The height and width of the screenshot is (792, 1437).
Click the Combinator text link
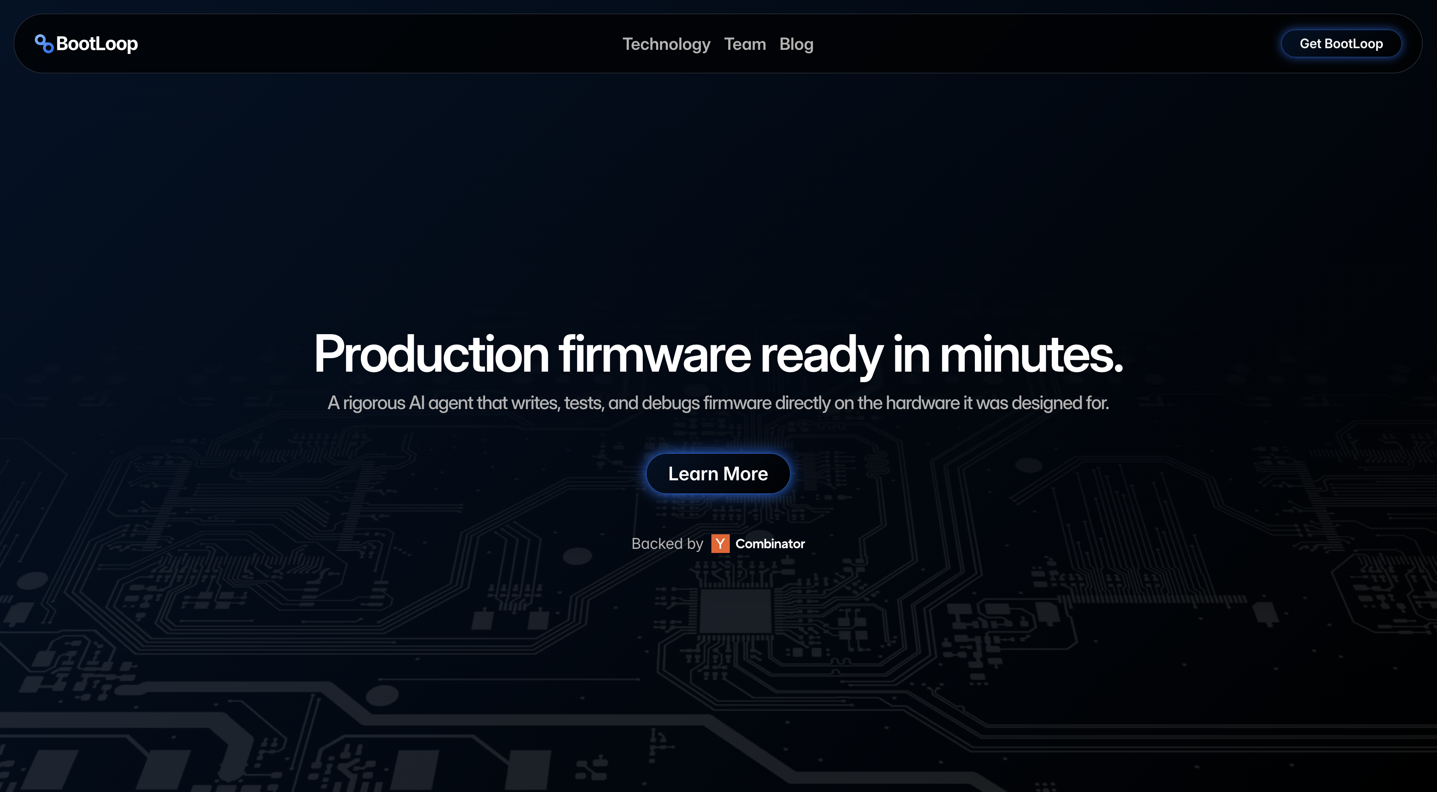[770, 544]
